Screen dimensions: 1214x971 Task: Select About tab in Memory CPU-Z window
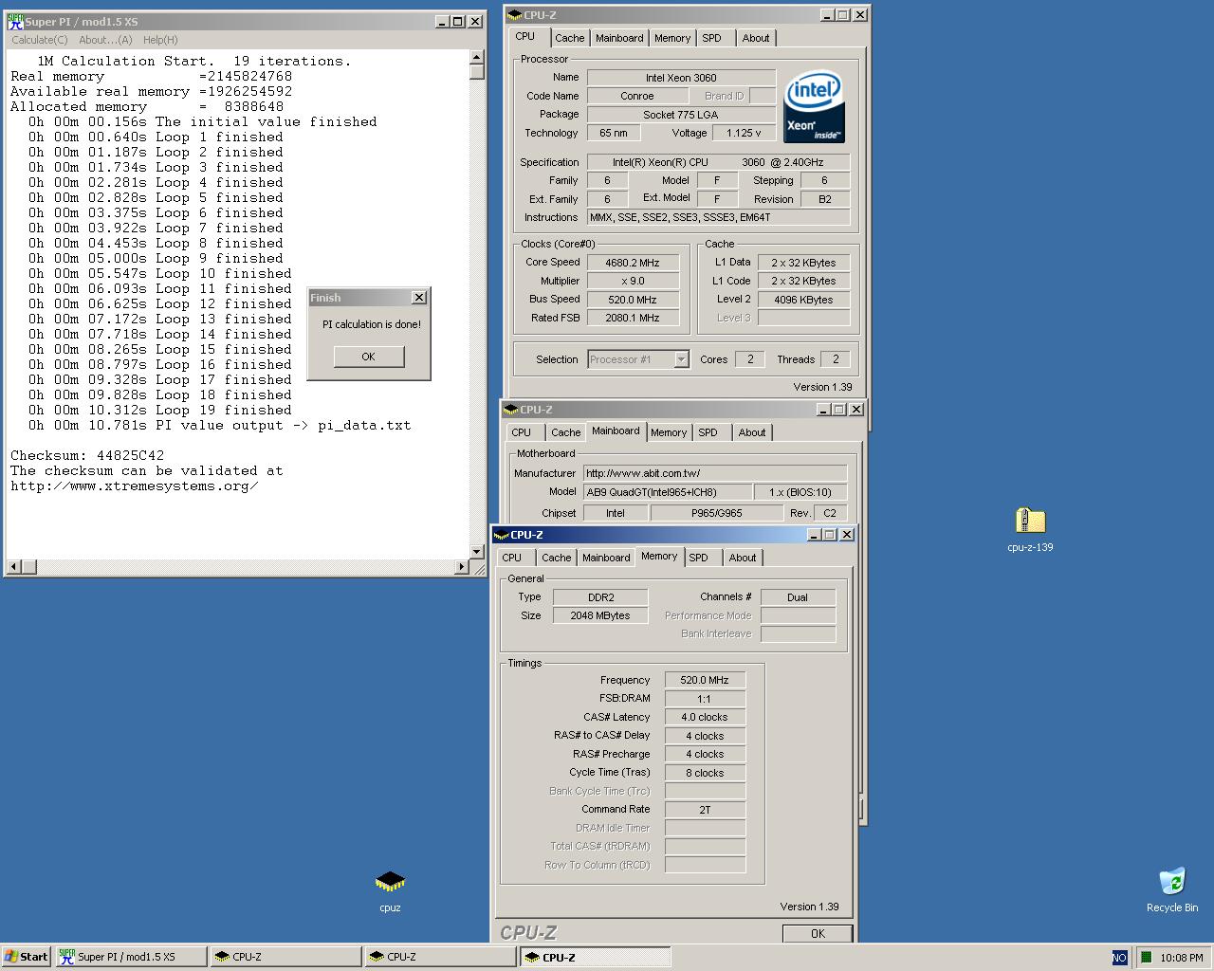click(x=743, y=558)
